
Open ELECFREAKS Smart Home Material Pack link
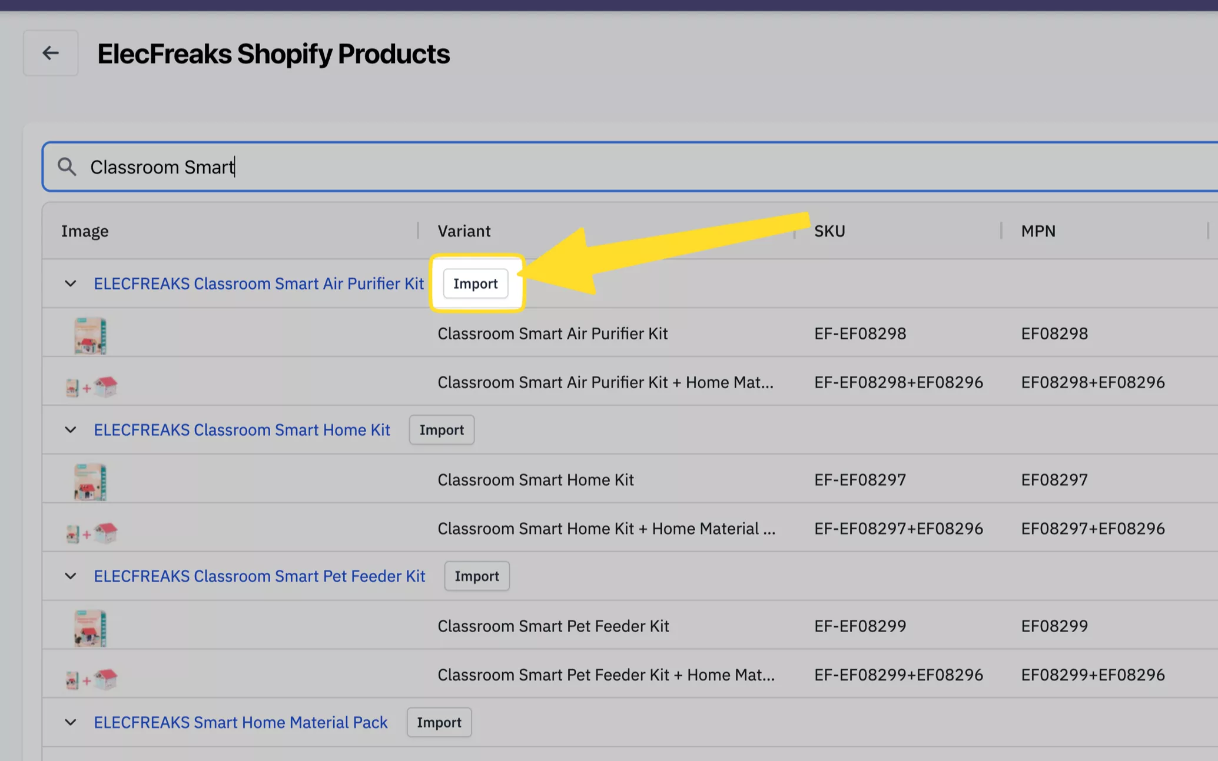[x=241, y=722]
